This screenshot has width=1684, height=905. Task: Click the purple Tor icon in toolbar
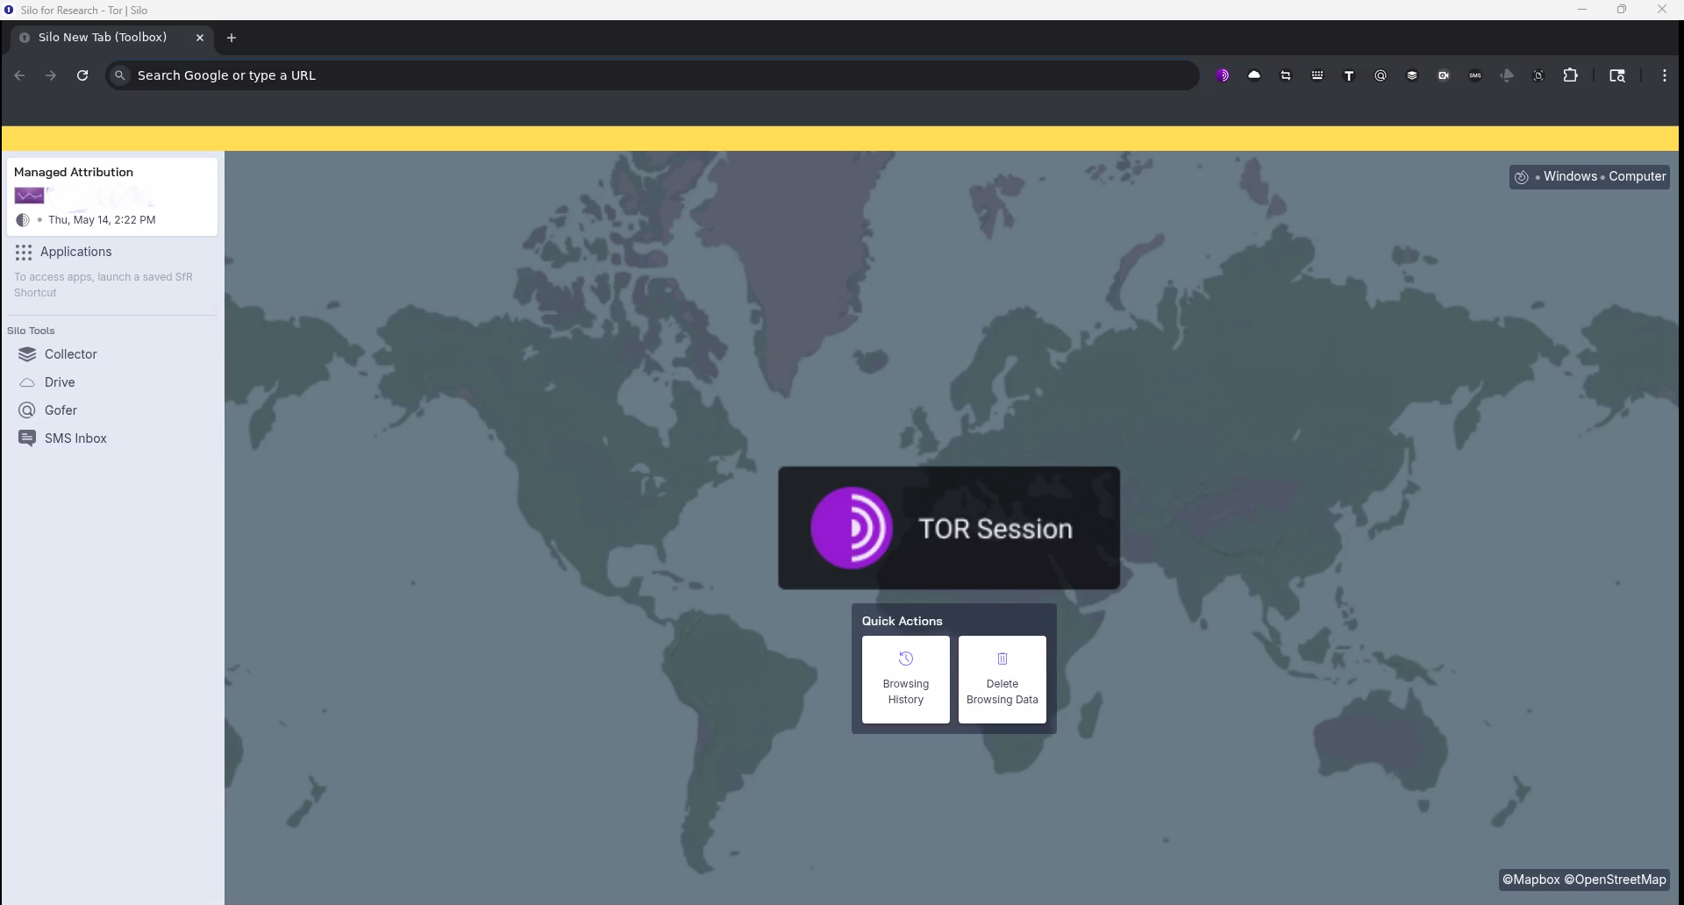(1223, 75)
